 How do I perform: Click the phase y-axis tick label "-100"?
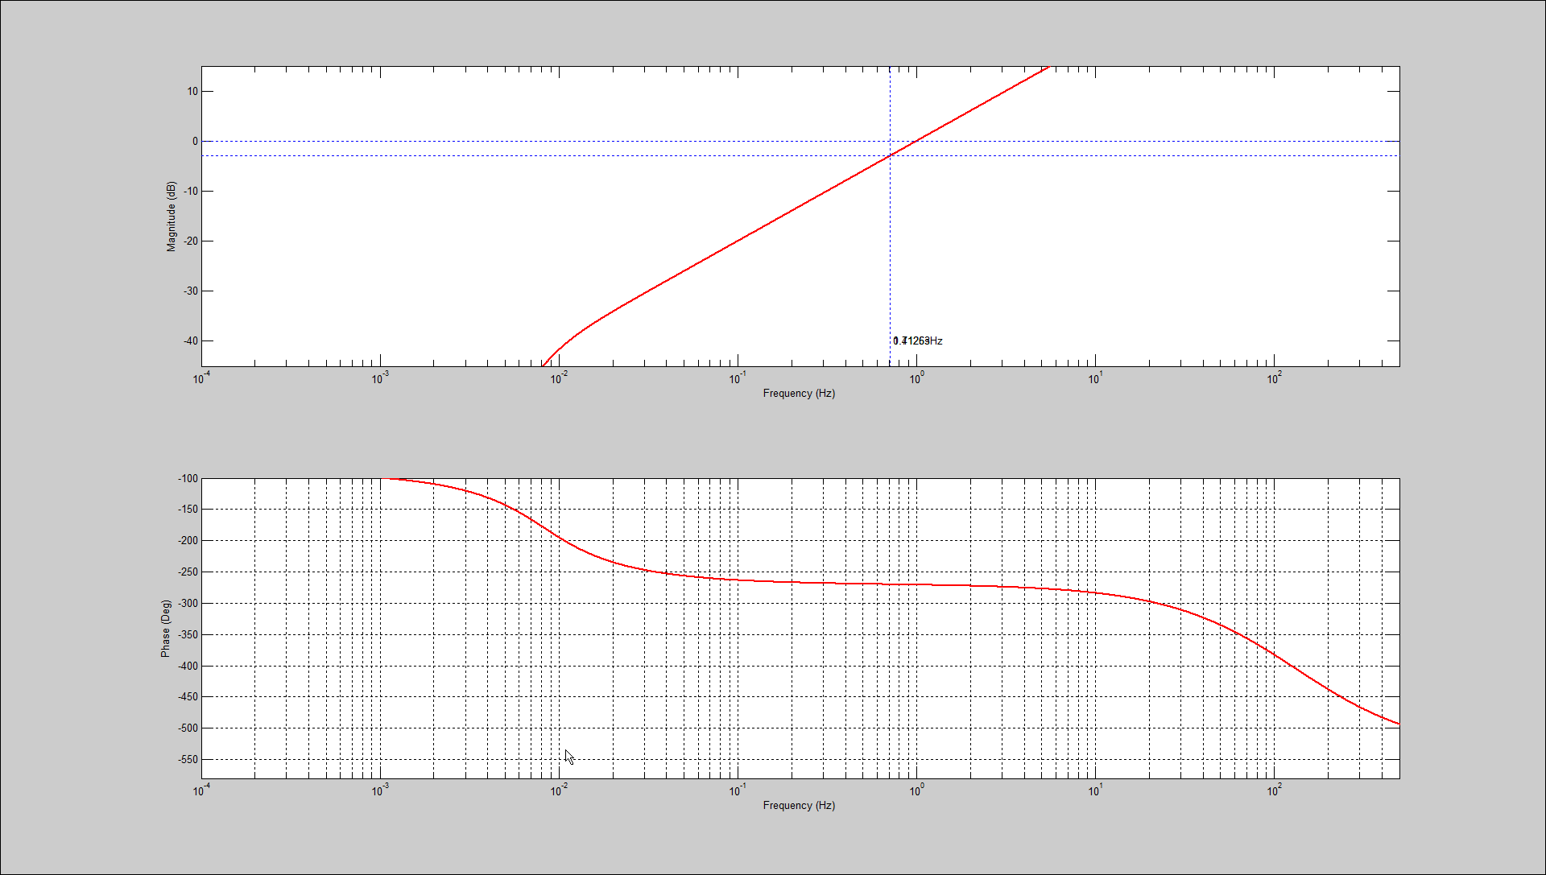click(x=188, y=479)
